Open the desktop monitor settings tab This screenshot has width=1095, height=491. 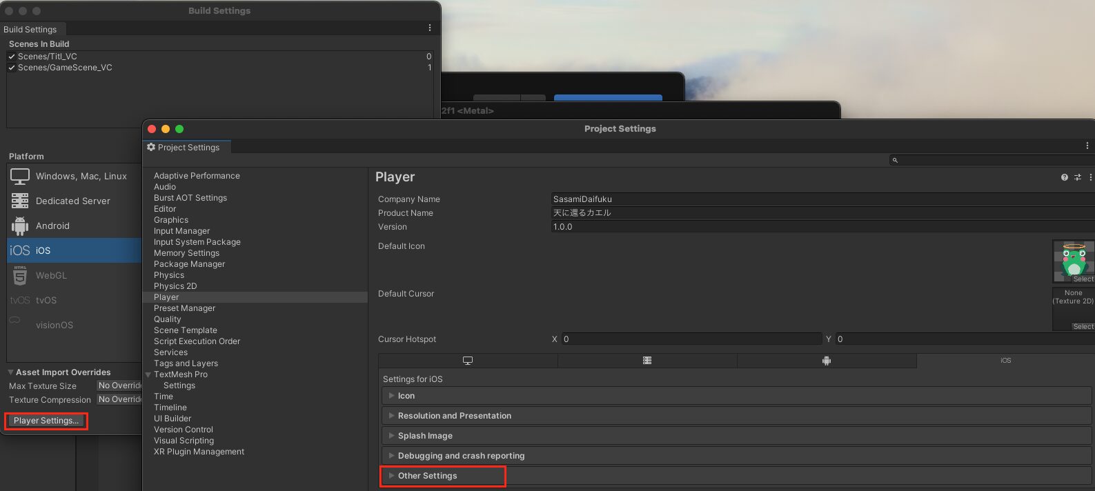(x=468, y=361)
